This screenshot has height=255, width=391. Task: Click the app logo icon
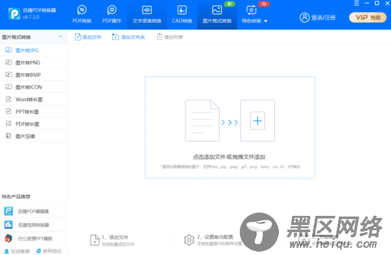coord(14,14)
